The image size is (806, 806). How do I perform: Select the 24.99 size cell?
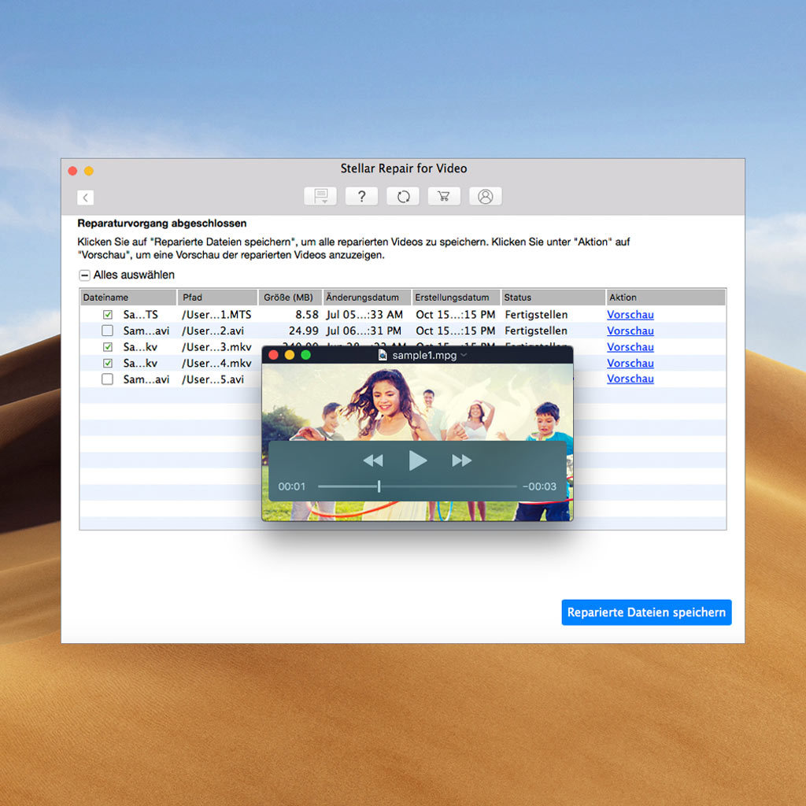point(303,331)
